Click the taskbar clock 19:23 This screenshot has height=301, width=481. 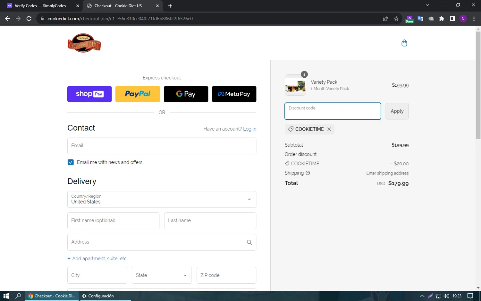click(x=457, y=296)
